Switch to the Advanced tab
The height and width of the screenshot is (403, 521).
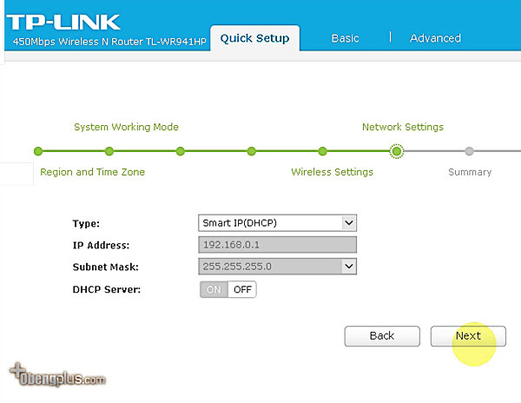pos(435,38)
